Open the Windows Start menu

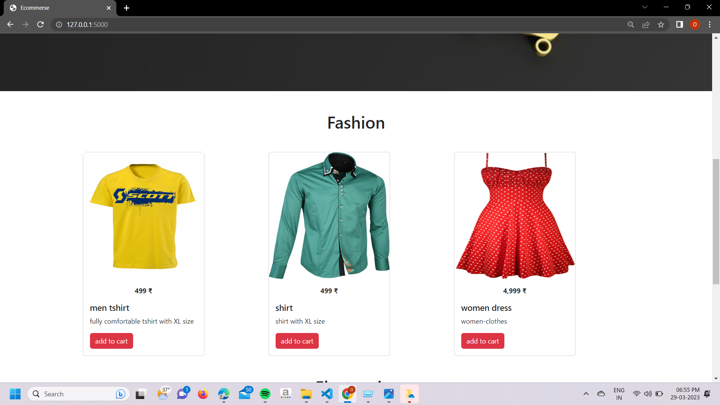(x=15, y=394)
